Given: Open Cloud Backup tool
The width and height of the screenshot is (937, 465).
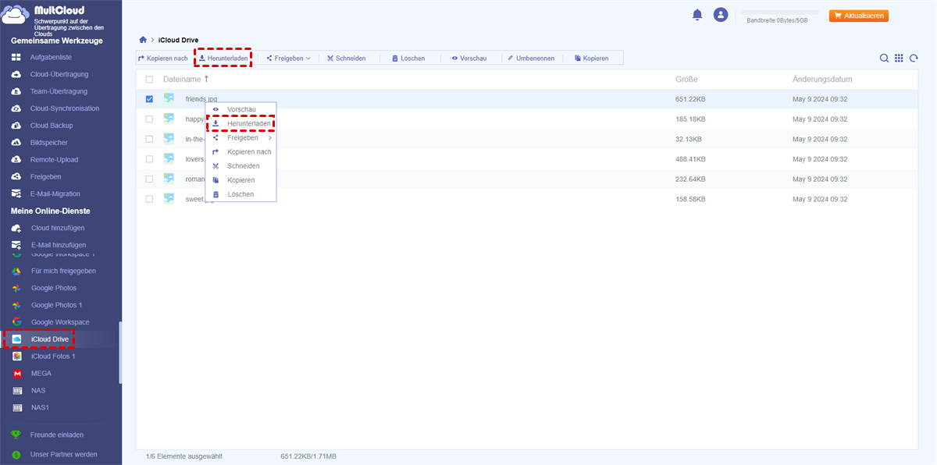Looking at the screenshot, I should 51,126.
